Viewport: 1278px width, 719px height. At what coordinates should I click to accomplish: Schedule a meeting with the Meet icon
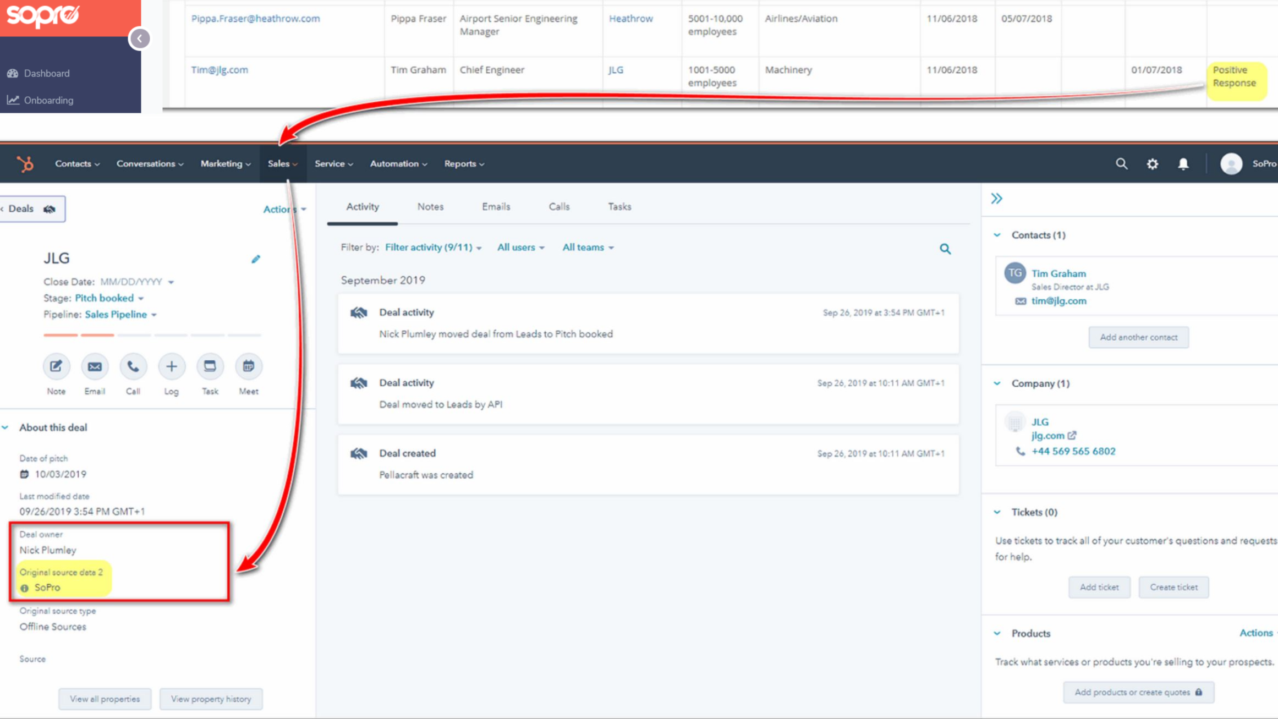(x=248, y=366)
